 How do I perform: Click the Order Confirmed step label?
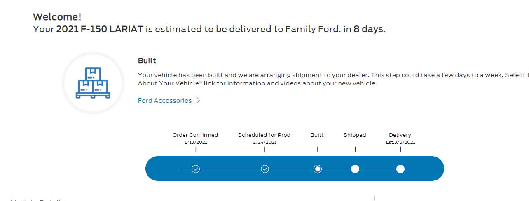195,135
